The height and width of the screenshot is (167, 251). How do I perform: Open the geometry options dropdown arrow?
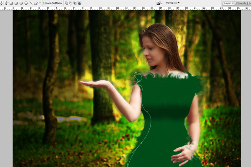pyautogui.click(x=40, y=3)
